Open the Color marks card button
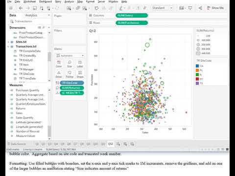Screen dimensions: 235x176 (x=59, y=64)
